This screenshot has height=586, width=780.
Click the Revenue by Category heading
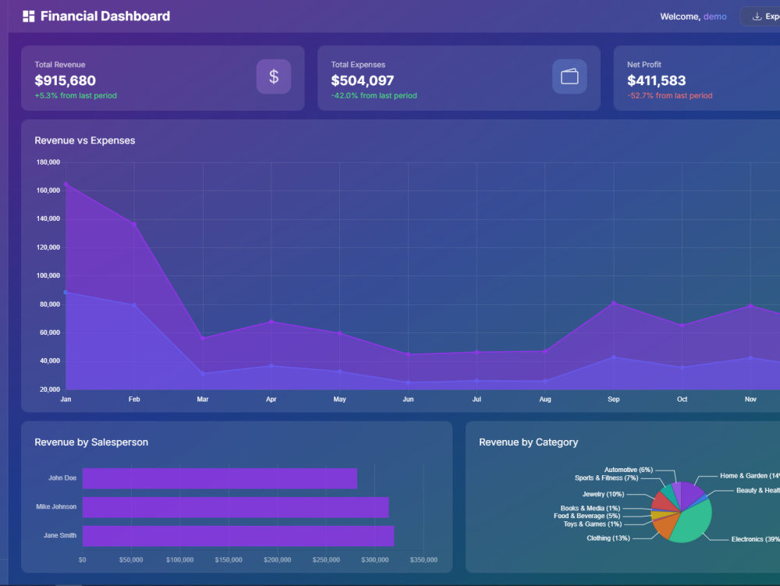pyautogui.click(x=528, y=442)
